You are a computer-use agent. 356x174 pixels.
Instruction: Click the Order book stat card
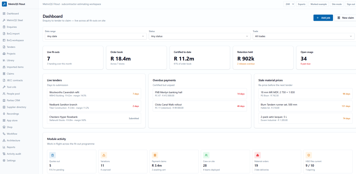pos(136,58)
